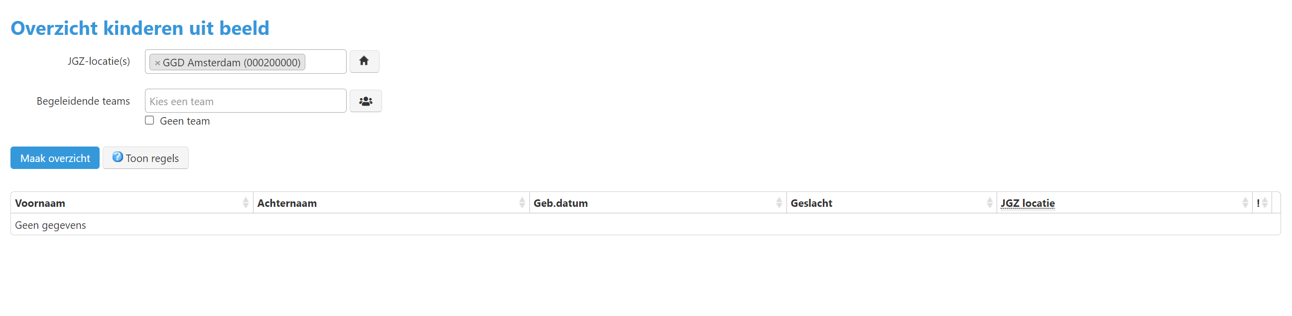This screenshot has width=1292, height=316.
Task: Remove the GGD Amsterdam location tag
Action: (x=157, y=63)
